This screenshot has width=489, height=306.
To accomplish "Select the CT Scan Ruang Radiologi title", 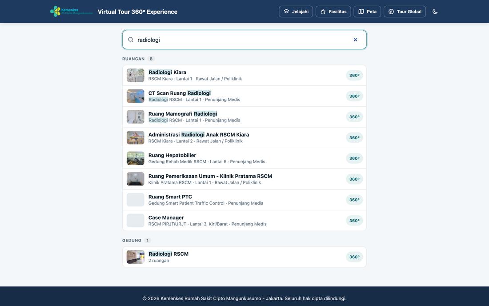I will (x=179, y=93).
